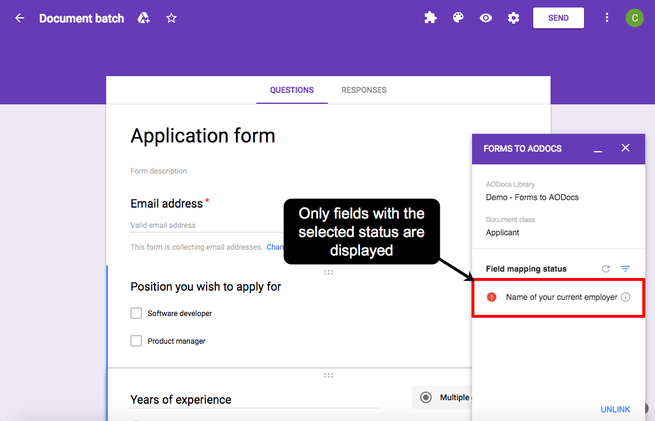The height and width of the screenshot is (421, 655).
Task: Click the UNLINK link
Action: tap(615, 409)
